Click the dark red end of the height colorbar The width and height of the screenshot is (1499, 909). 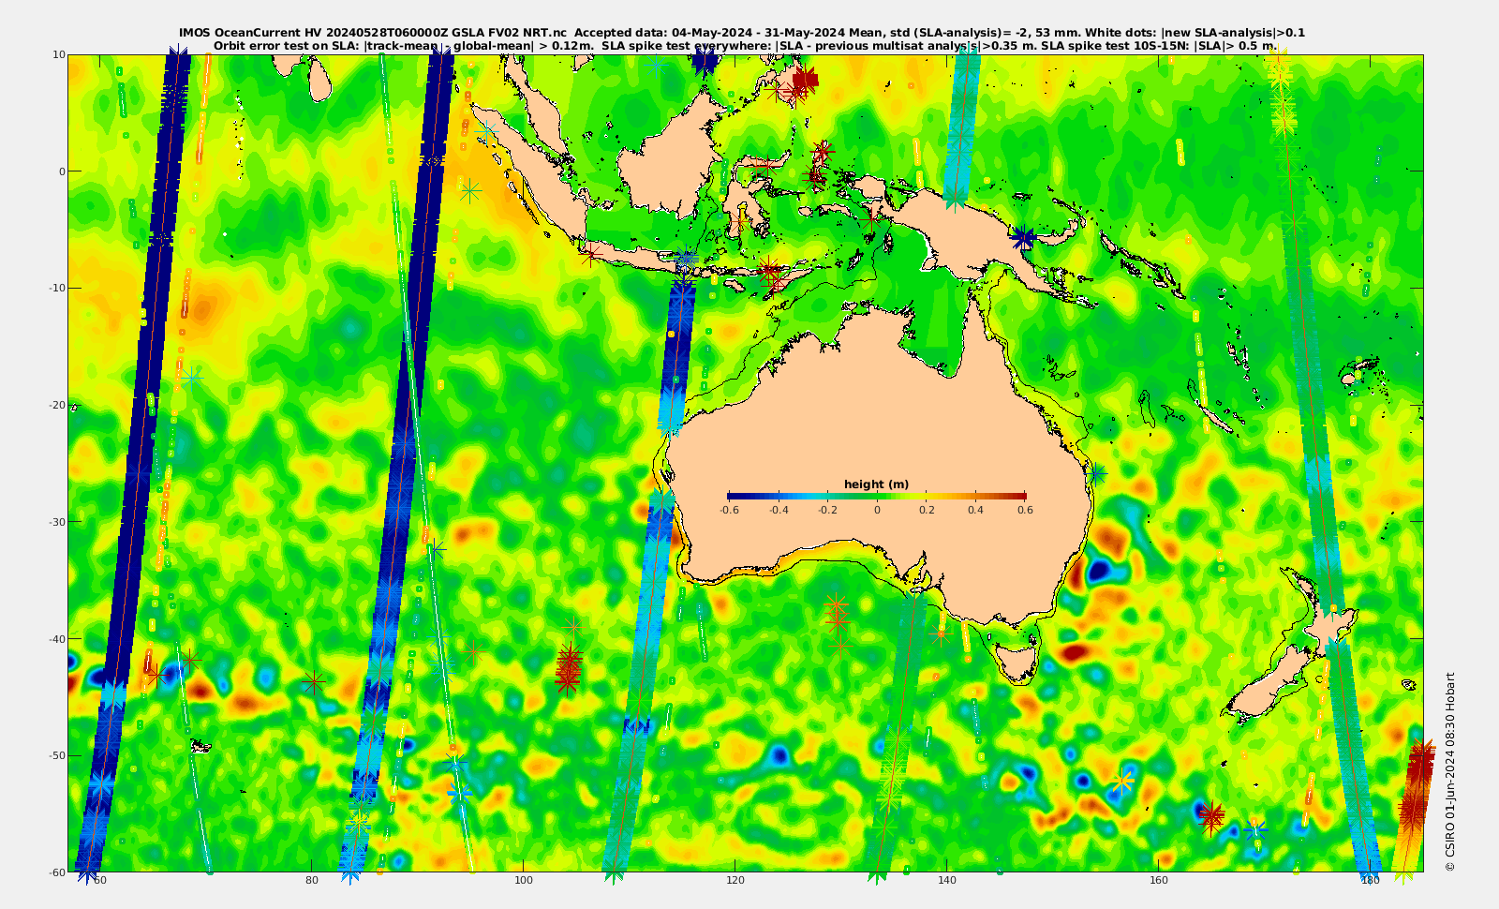(1021, 497)
